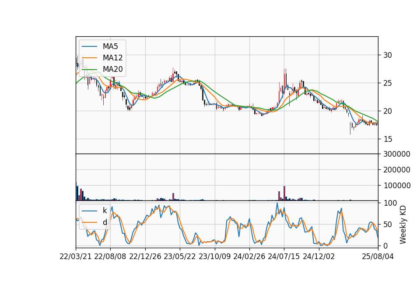Click the Weekly KD axis title
This screenshot has height=302, width=420.
(x=403, y=225)
